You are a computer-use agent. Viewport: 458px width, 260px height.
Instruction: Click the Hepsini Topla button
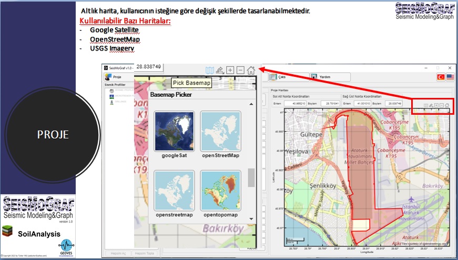144,253
